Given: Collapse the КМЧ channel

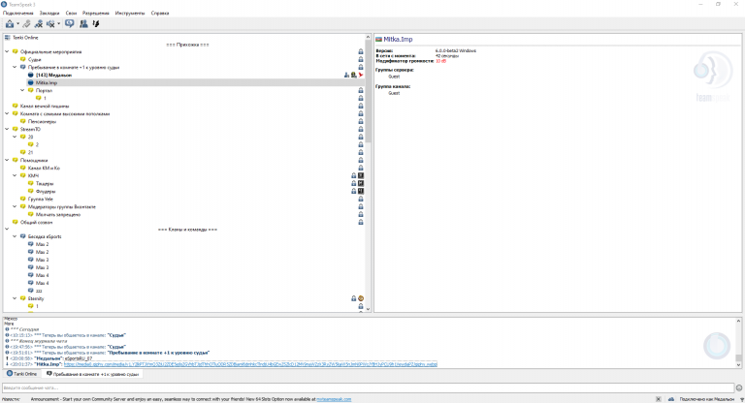Looking at the screenshot, I should click(x=15, y=175).
